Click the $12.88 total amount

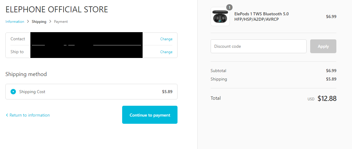(x=327, y=99)
